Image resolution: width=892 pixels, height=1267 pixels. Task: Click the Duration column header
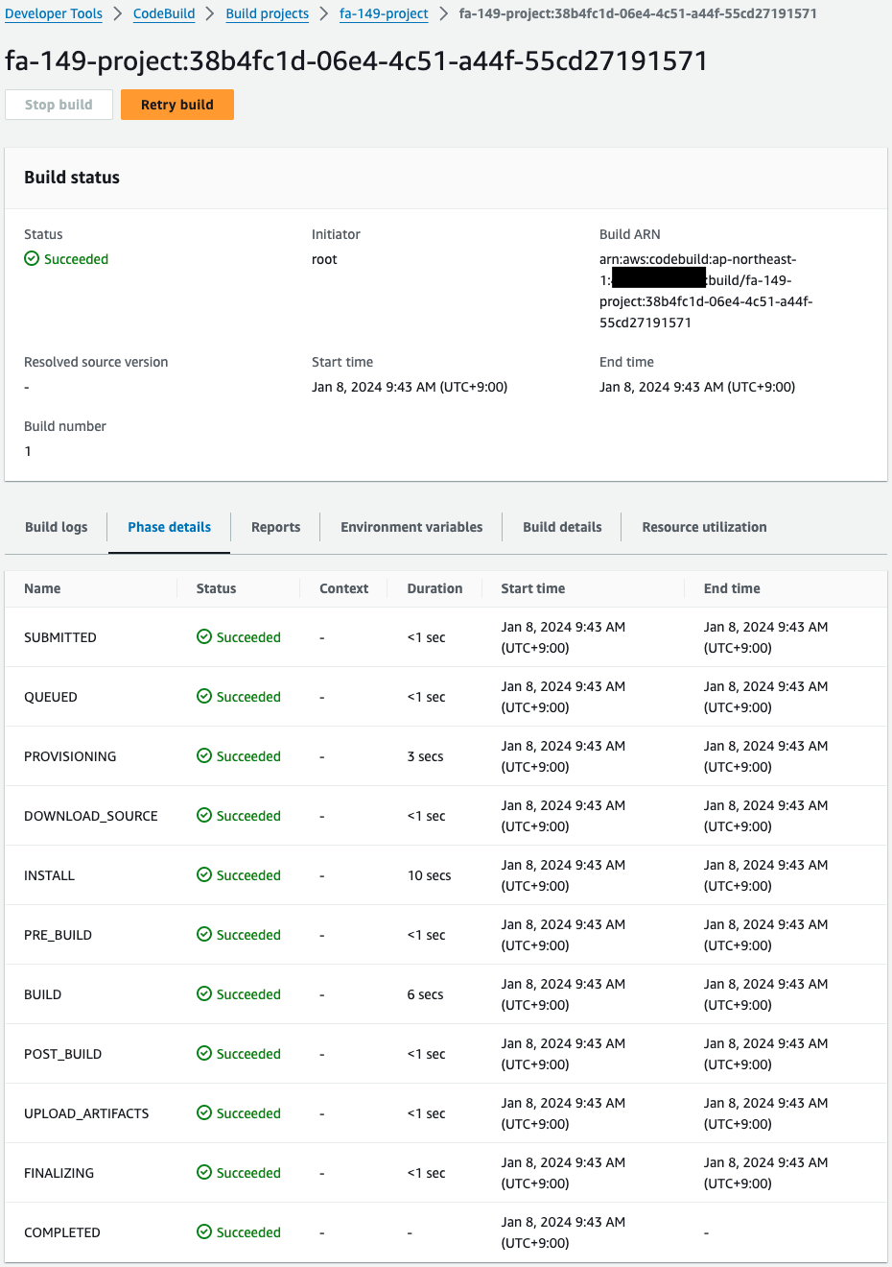[434, 587]
